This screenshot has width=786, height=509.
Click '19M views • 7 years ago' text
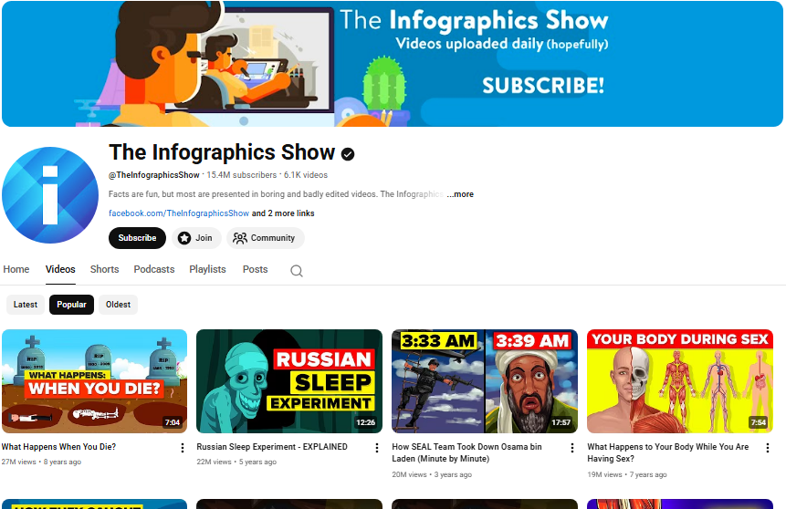tap(626, 475)
